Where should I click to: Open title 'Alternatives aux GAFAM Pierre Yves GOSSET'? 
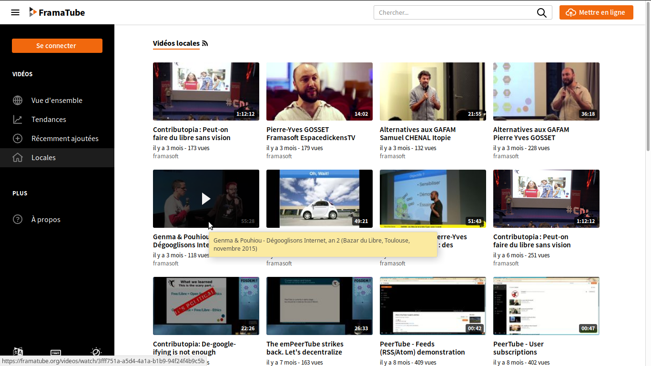531,133
